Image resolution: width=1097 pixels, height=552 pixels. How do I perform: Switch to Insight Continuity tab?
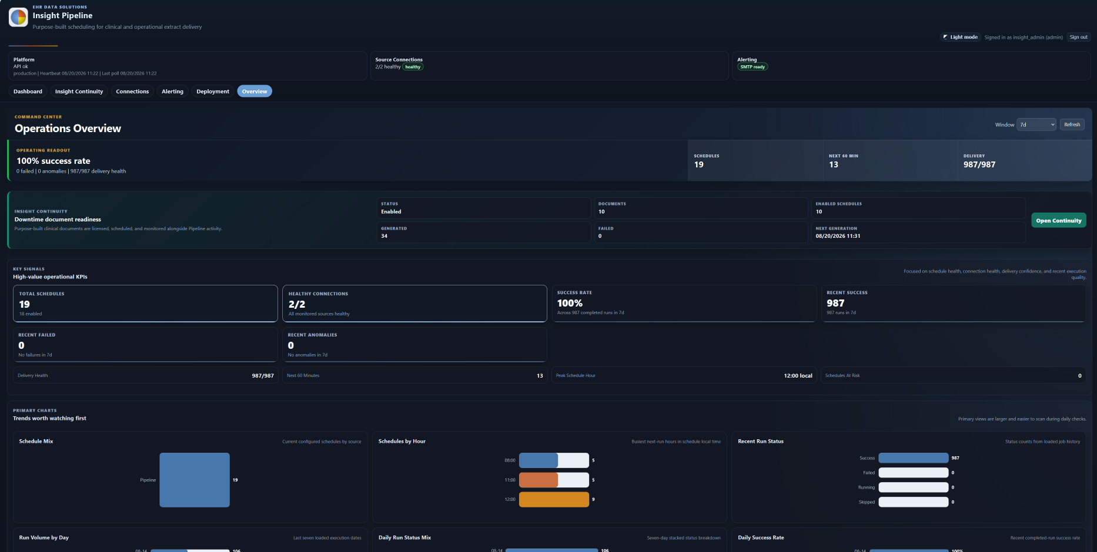point(79,91)
